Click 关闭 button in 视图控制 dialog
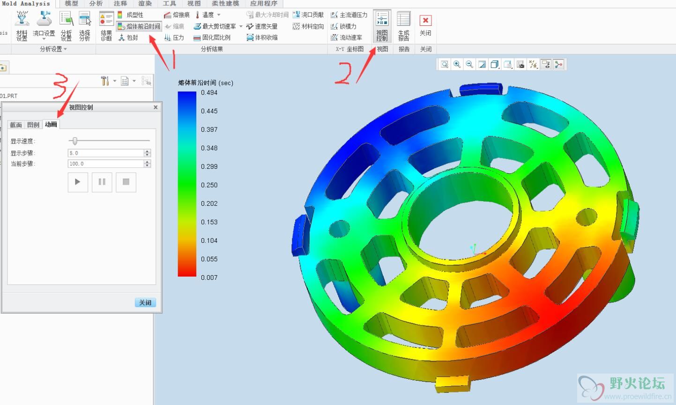676x405 pixels. 145,302
